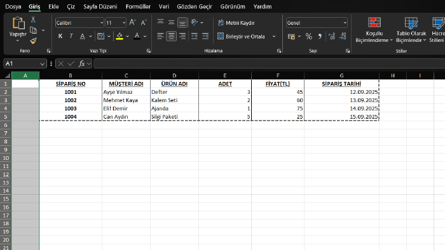The image size is (445, 250).
Task: Switch to Formüller tab
Action: pos(138,6)
